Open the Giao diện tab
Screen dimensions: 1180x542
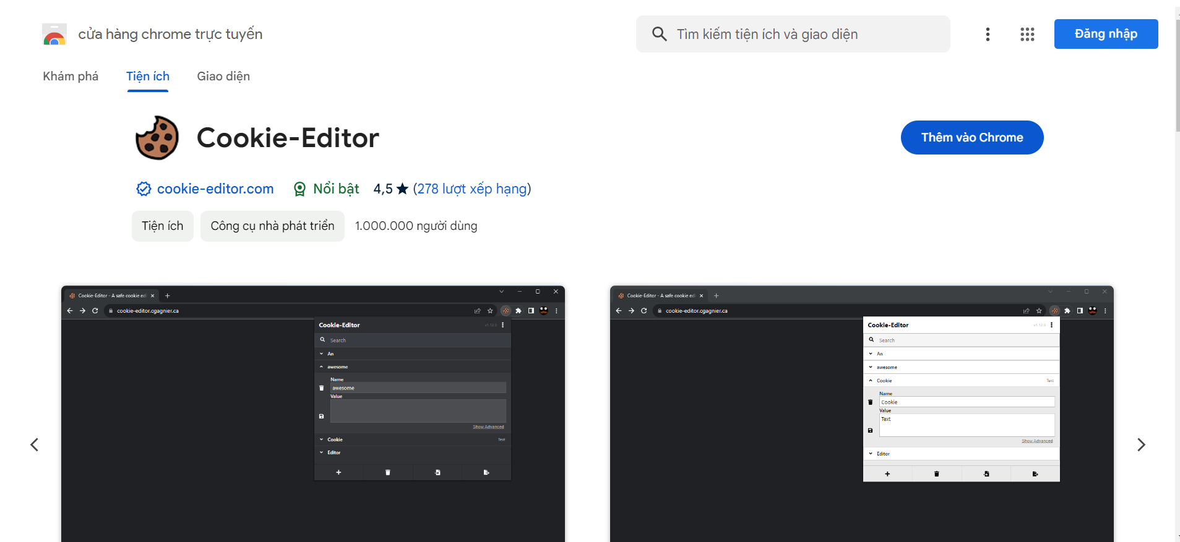pos(223,76)
